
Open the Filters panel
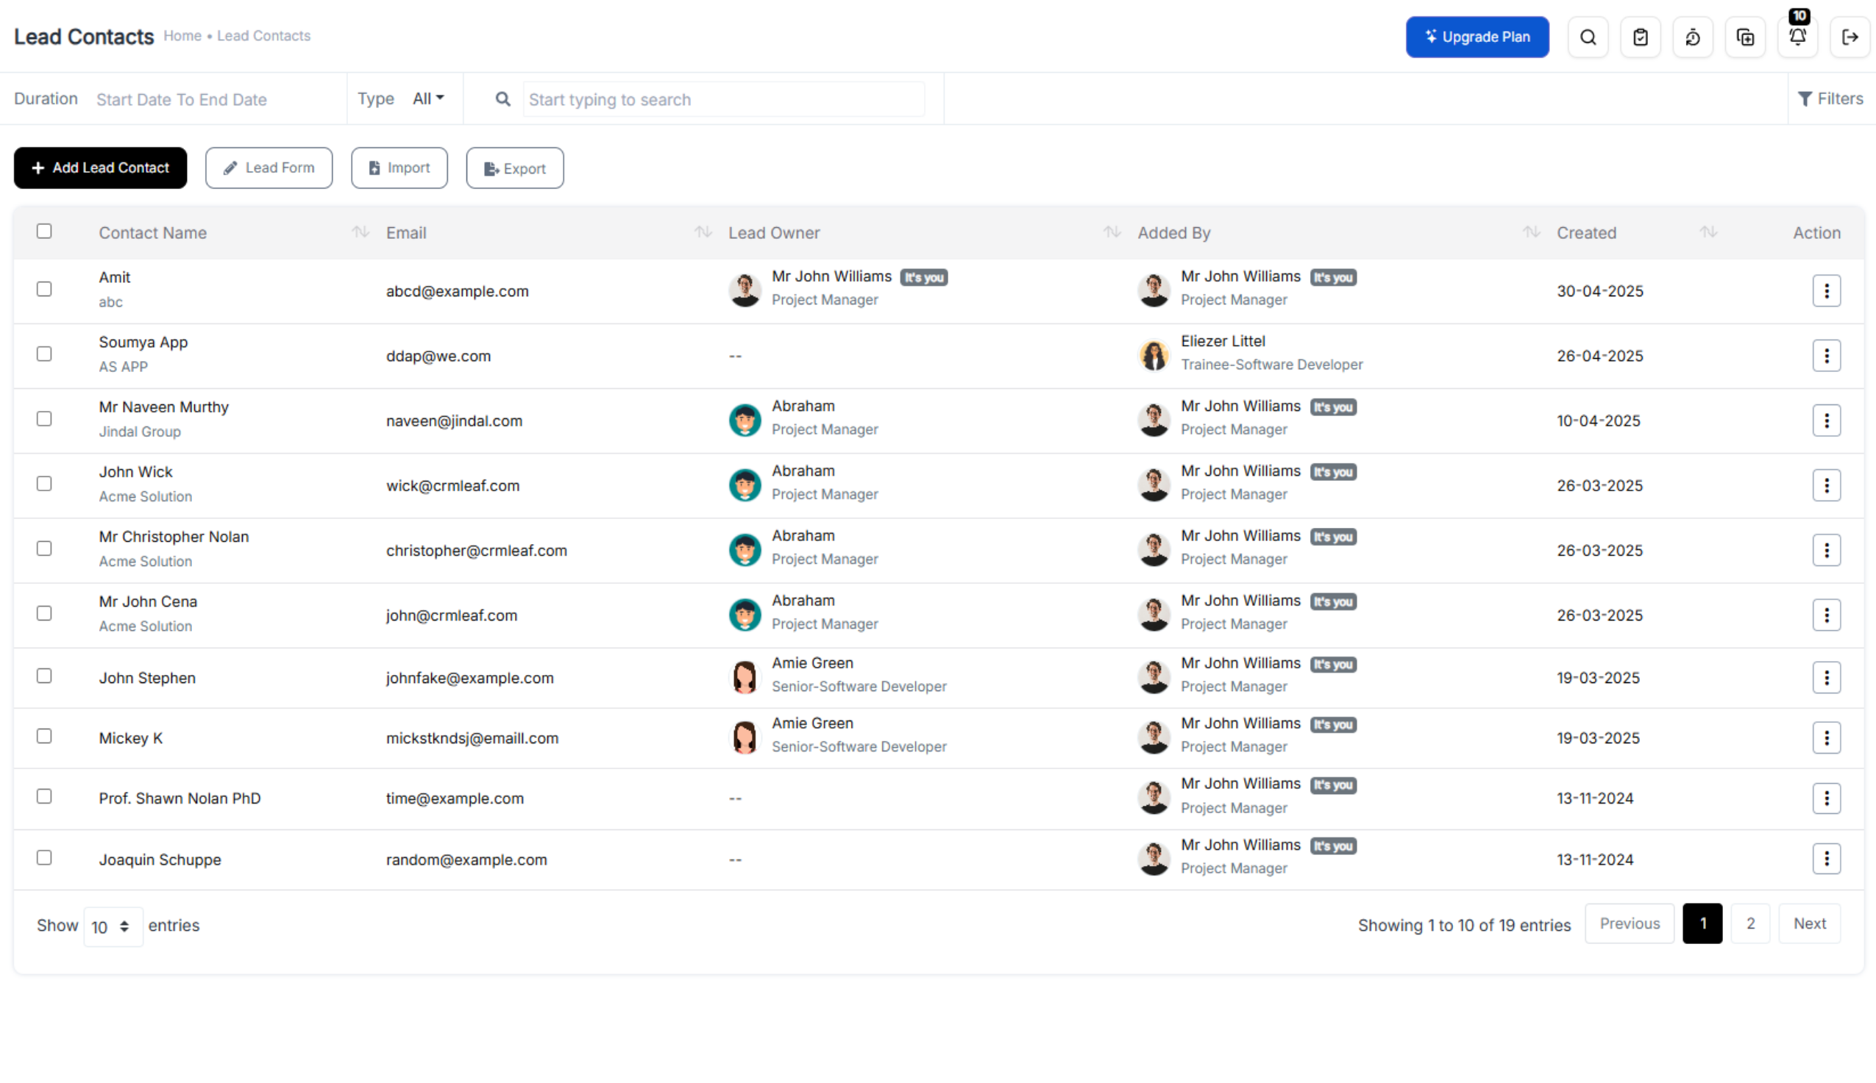[x=1830, y=99]
